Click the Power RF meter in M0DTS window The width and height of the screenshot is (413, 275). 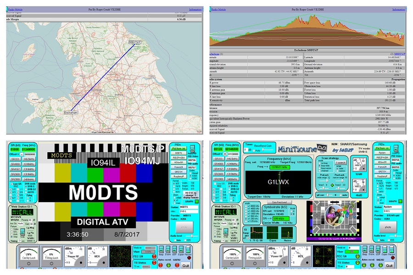click(75, 256)
